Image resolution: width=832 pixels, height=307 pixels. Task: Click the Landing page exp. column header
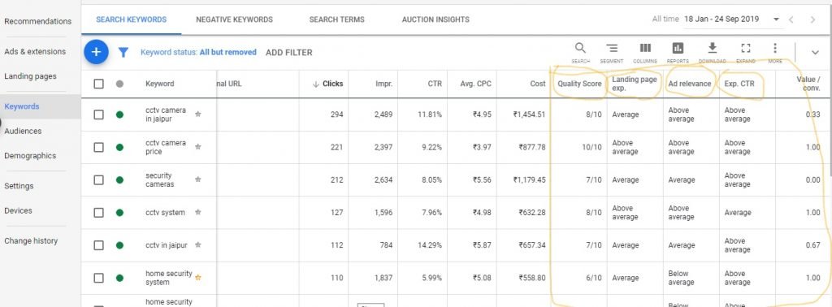(634, 84)
